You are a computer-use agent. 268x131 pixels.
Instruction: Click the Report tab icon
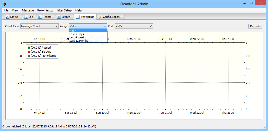click(x=40, y=17)
